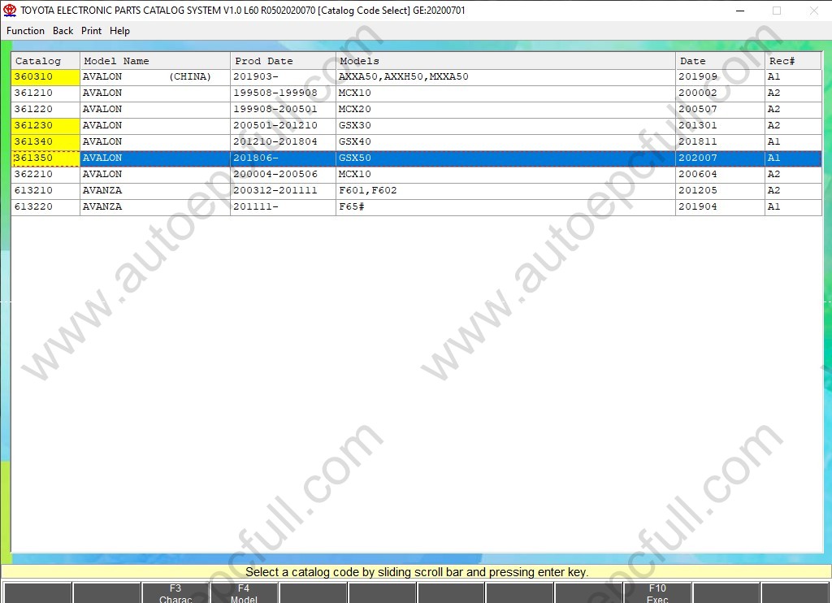Screen dimensions: 832x603
Task: Click production date 200501-201210
Action: [284, 126]
